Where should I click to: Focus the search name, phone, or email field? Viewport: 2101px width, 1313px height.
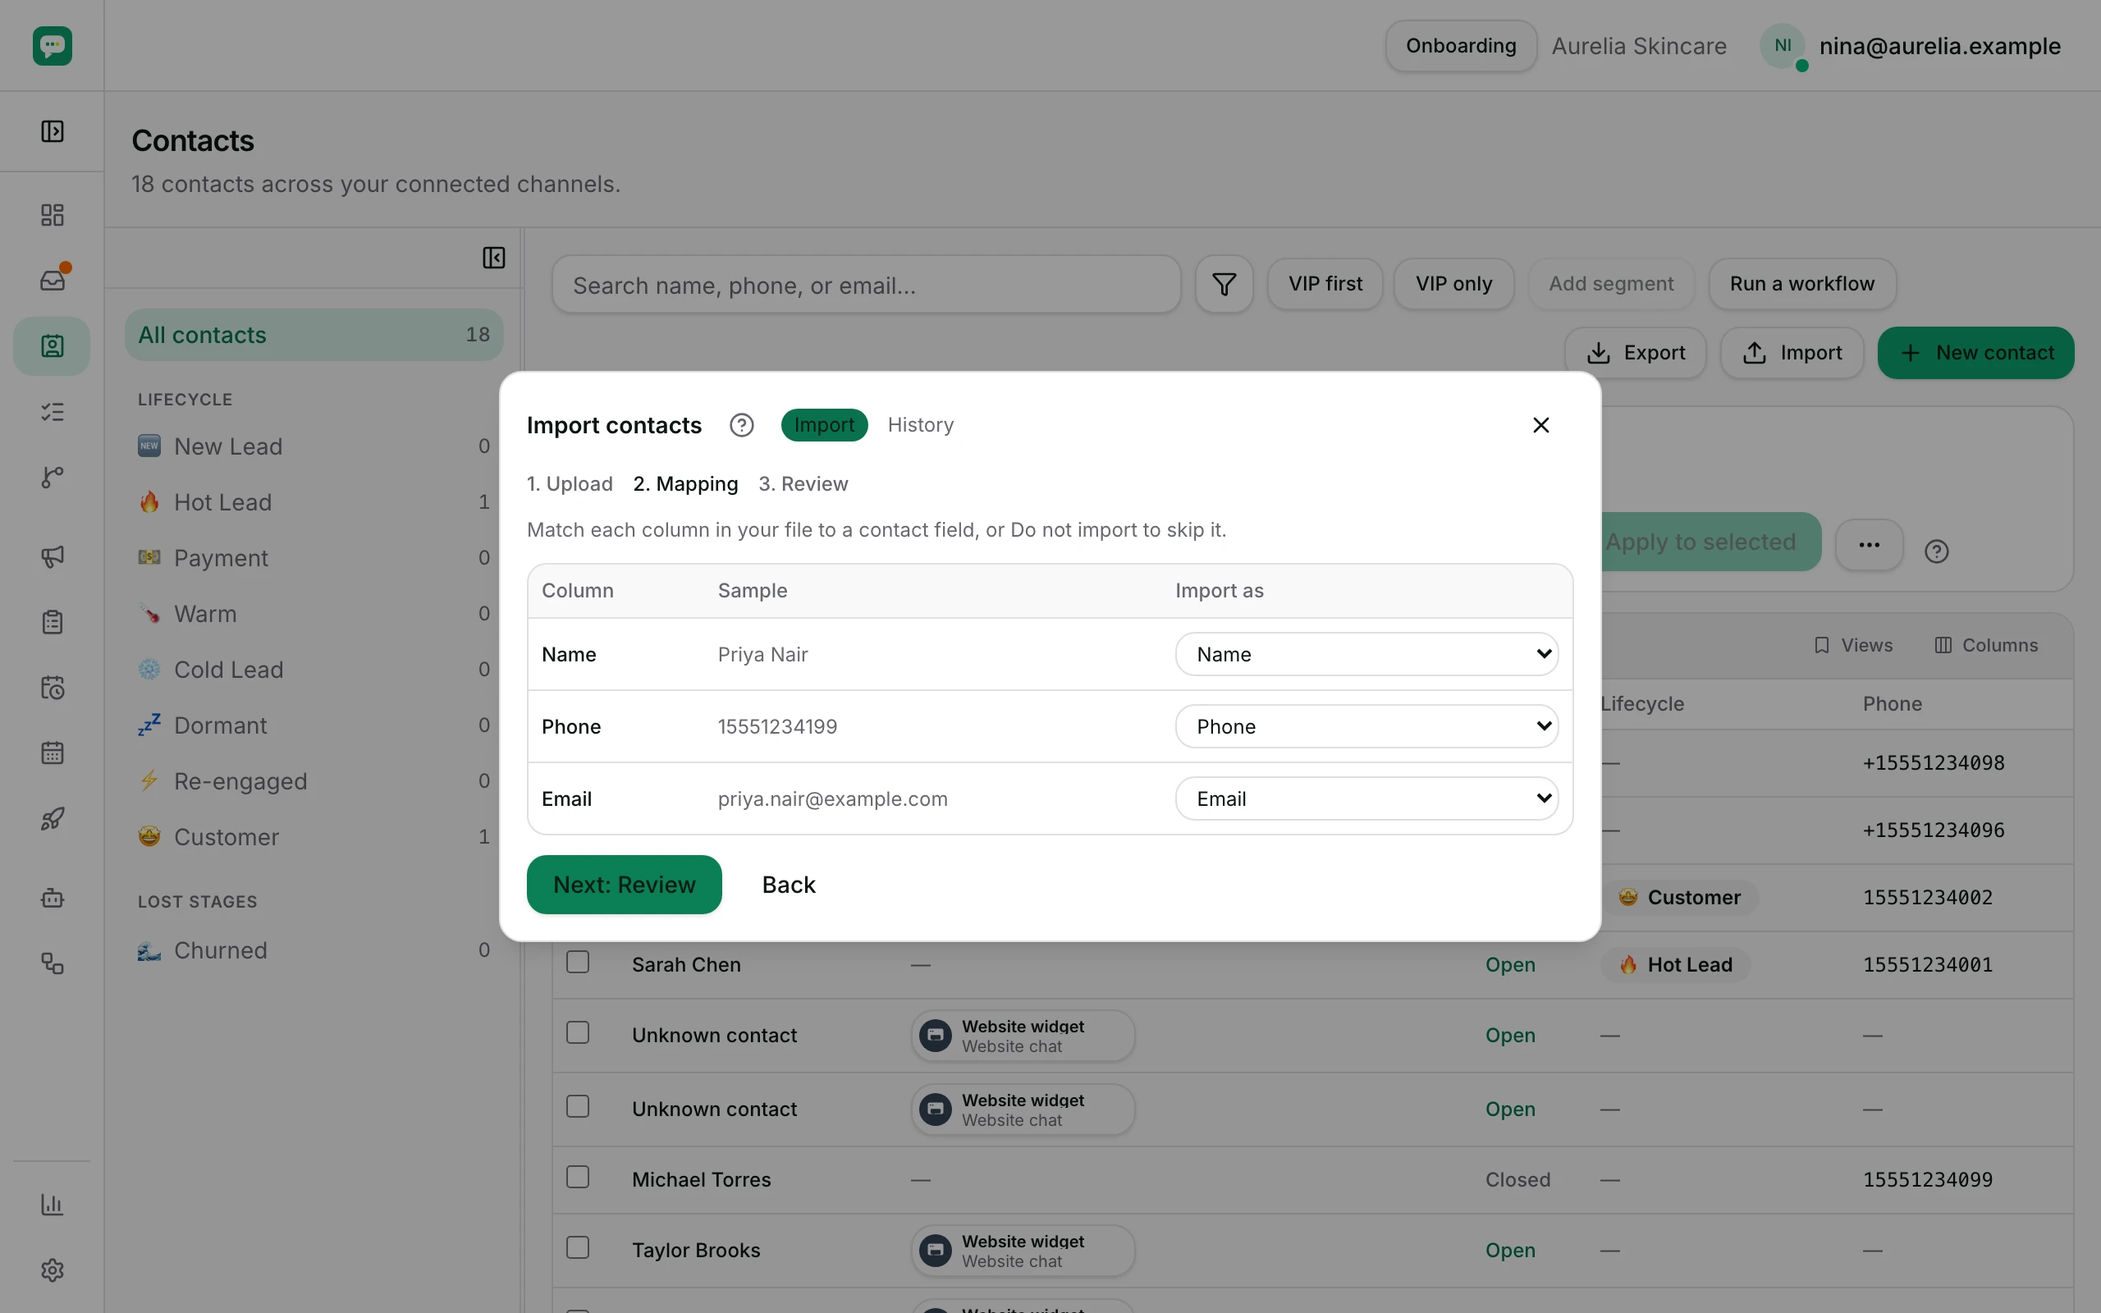tap(867, 285)
